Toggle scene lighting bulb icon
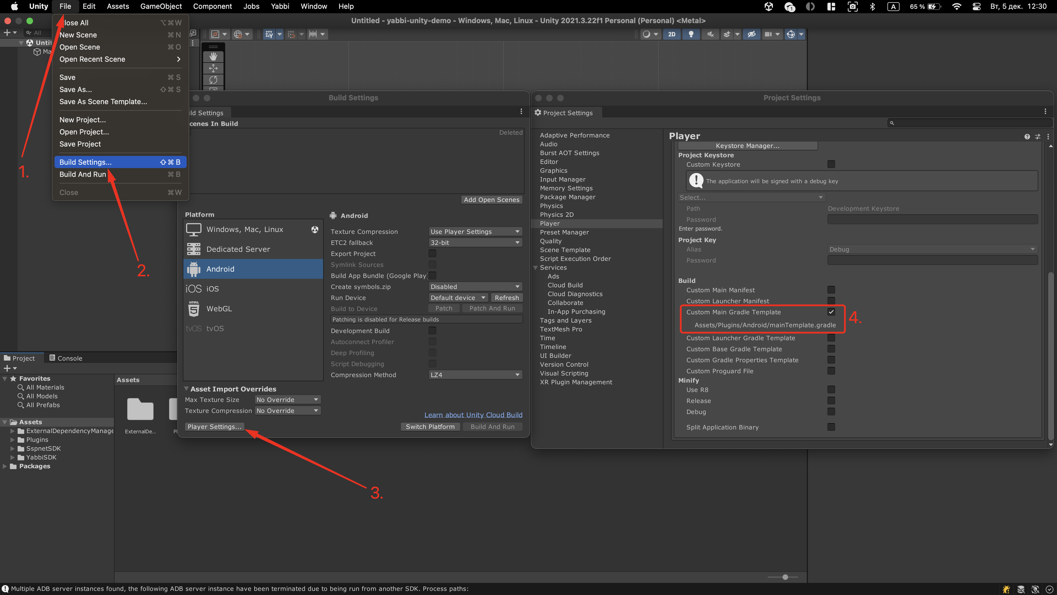The width and height of the screenshot is (1057, 595). click(691, 34)
